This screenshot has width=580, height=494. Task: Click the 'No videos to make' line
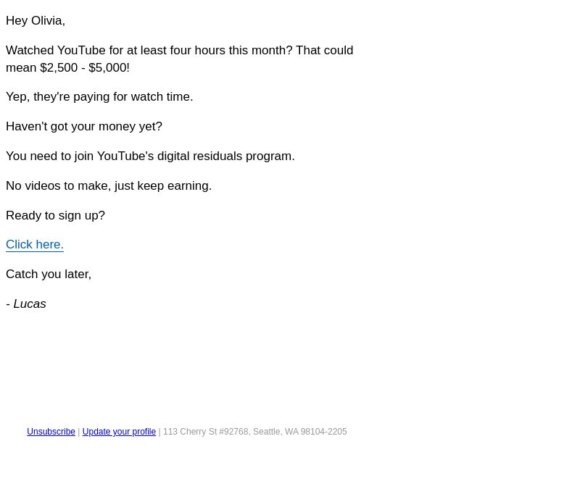point(109,185)
